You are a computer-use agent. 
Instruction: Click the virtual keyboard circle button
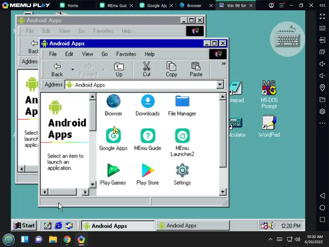(x=288, y=39)
